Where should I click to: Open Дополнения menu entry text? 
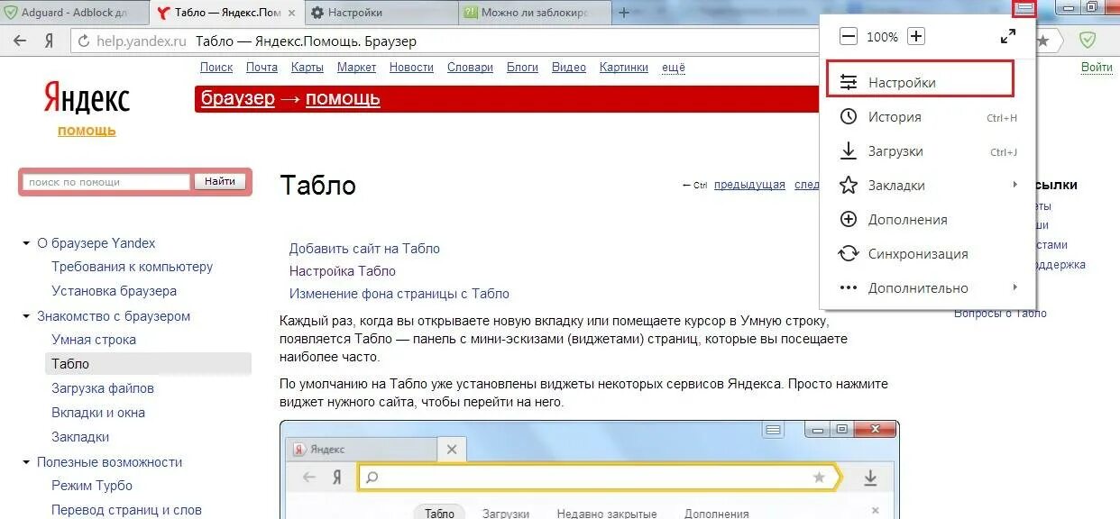pyautogui.click(x=907, y=220)
